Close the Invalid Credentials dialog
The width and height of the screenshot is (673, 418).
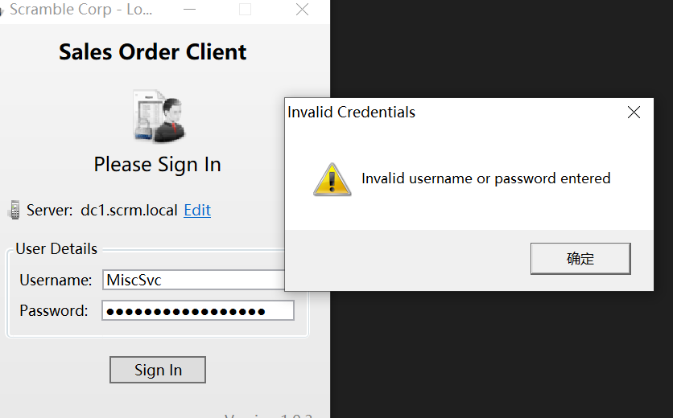coord(634,113)
